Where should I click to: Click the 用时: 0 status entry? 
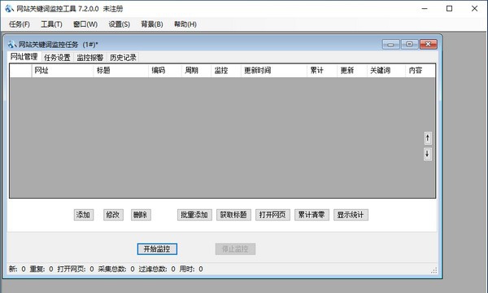point(191,269)
